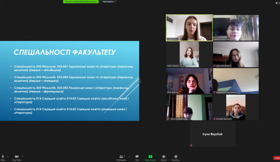Open the View Options dropdown
The height and width of the screenshot is (162, 280).
[109, 1]
